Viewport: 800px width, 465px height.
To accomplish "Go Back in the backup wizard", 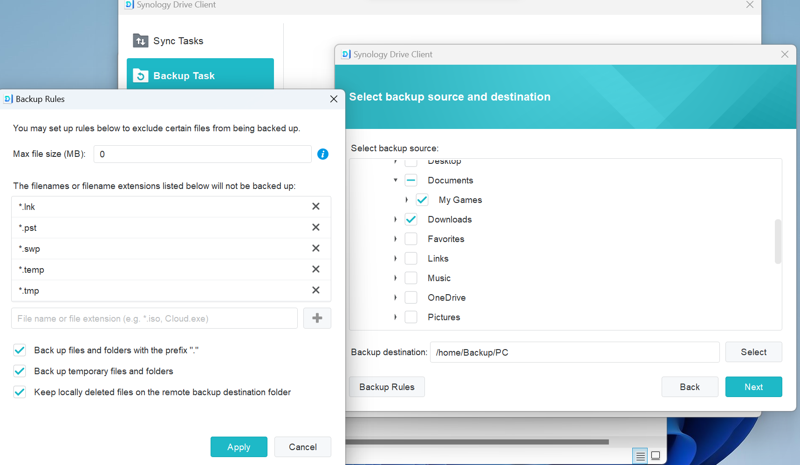I will [x=690, y=387].
